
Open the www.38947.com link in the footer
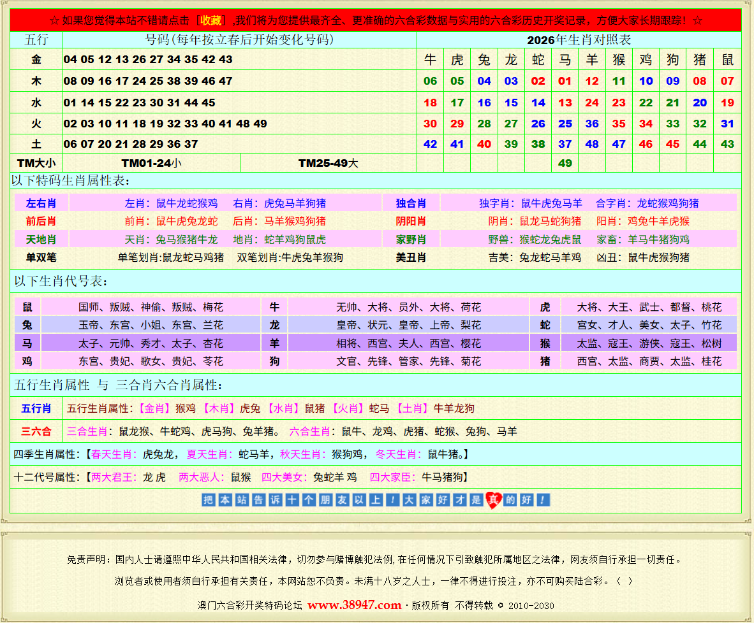pyautogui.click(x=354, y=605)
